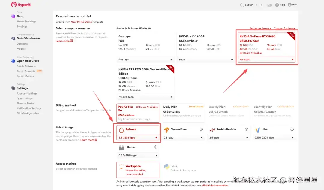Open Finance Portal in sidebar
The height and width of the screenshot is (190, 324).
tap(25, 104)
